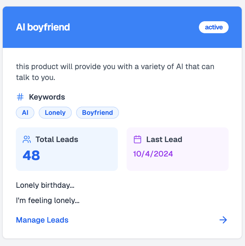Select the Boyfriend keyword pill
The image size is (245, 246).
(97, 112)
